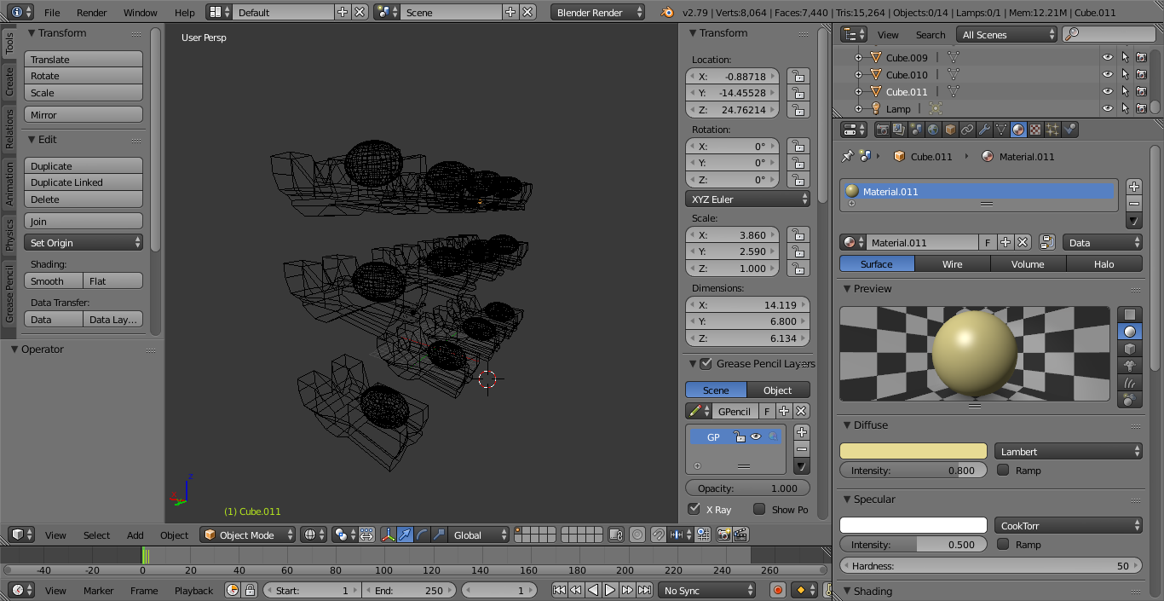Open the Render menu
This screenshot has height=601, width=1164.
[x=92, y=13]
